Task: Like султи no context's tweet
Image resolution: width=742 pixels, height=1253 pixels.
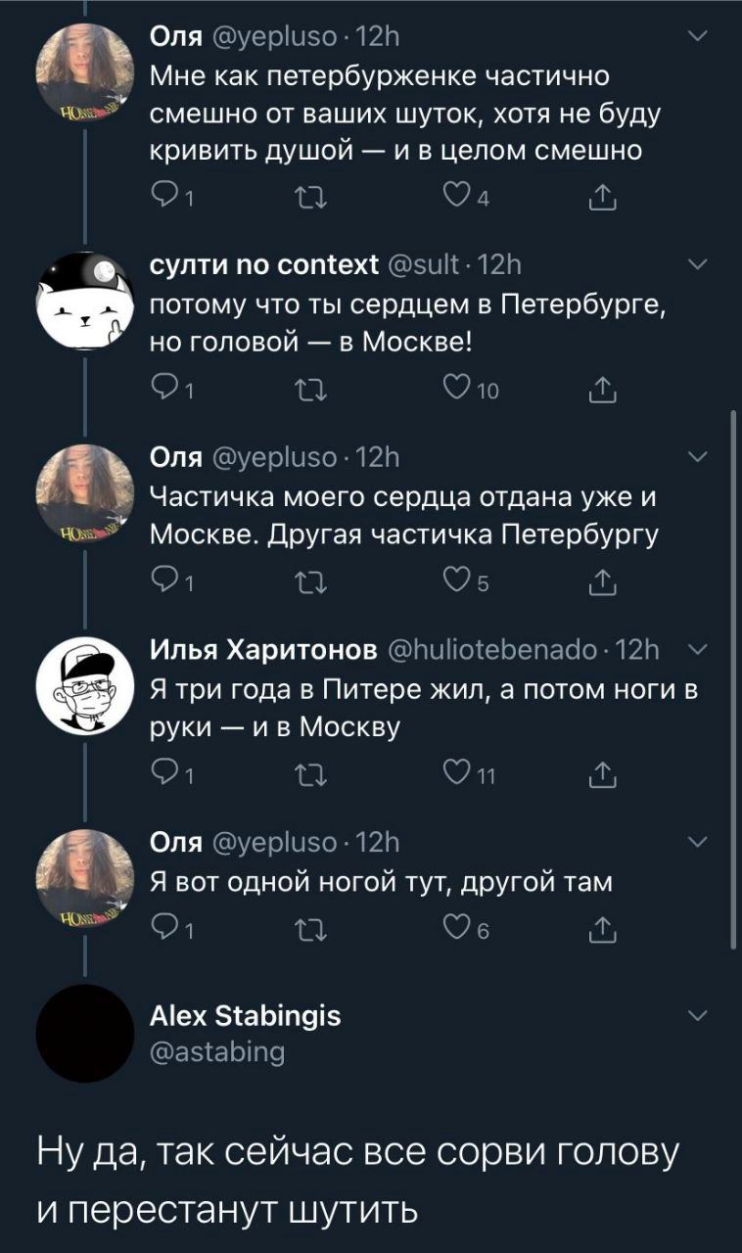Action: pos(452,392)
